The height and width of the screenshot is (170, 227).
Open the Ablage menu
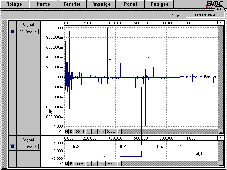click(14, 5)
